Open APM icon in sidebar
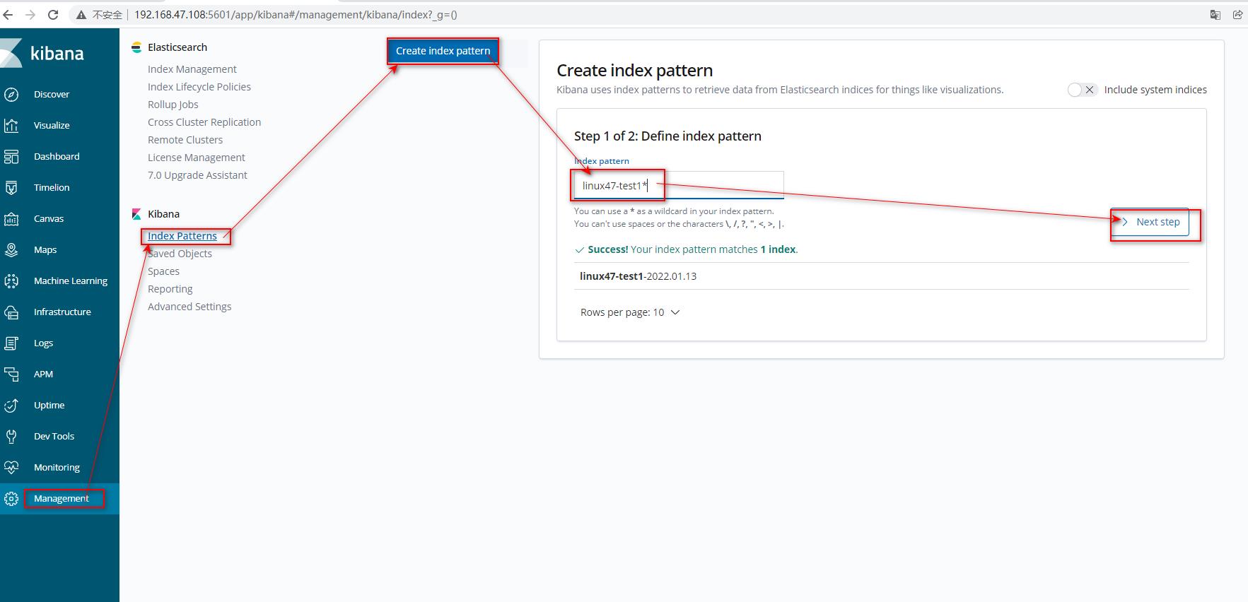The width and height of the screenshot is (1248, 602). point(11,374)
